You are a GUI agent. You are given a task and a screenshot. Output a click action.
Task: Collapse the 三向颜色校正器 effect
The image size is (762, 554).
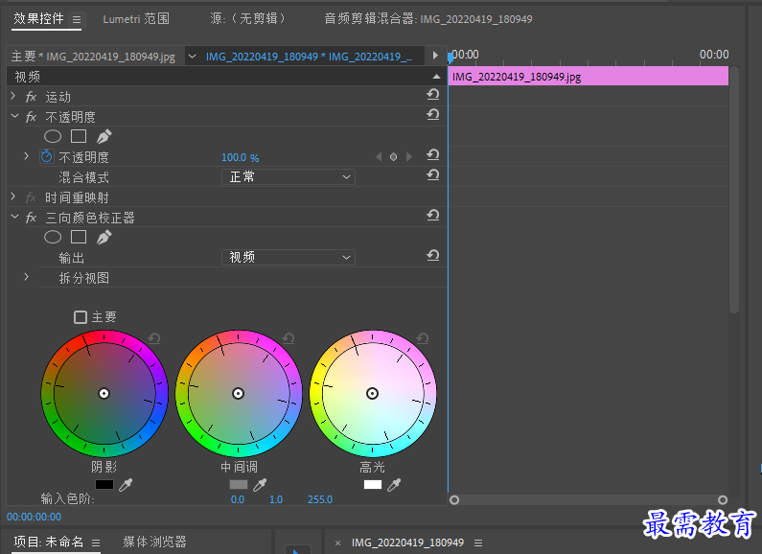[x=14, y=218]
